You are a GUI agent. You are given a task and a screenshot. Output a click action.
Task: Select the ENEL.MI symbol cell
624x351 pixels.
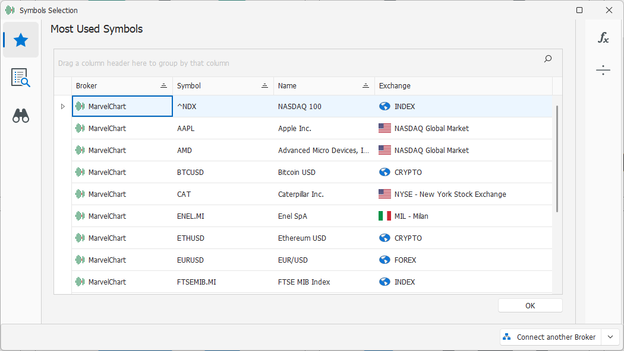(223, 216)
